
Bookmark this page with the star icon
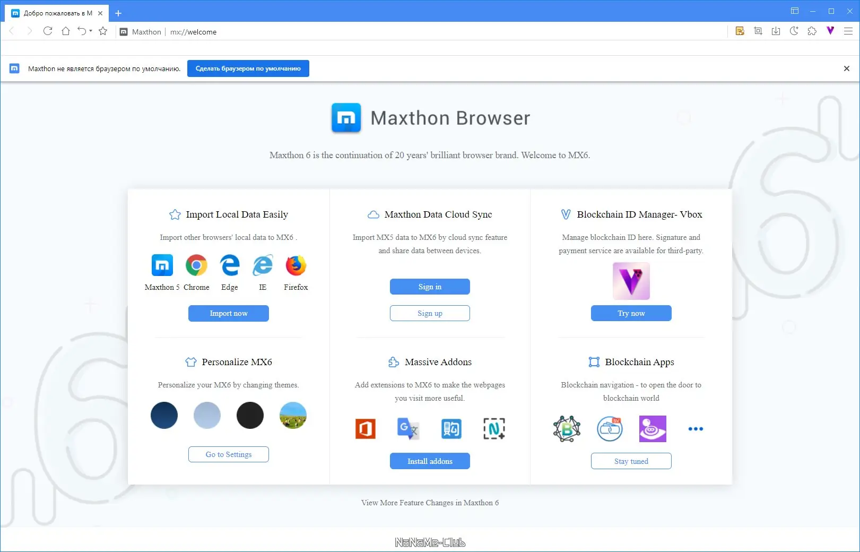coord(103,31)
